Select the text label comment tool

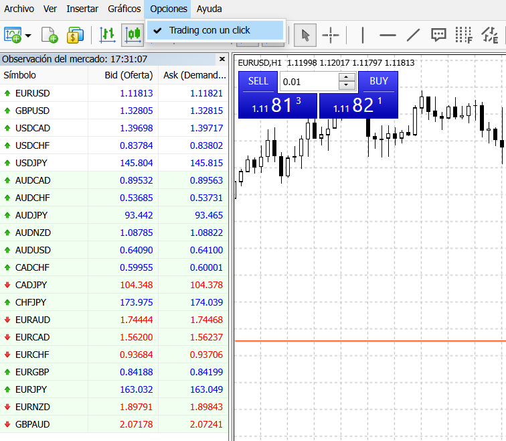438,35
